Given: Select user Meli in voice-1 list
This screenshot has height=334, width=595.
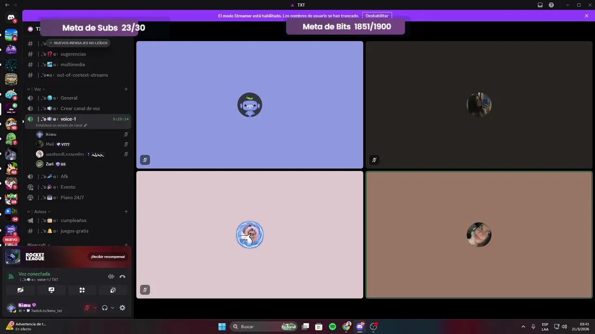Looking at the screenshot, I should pyautogui.click(x=82, y=144).
